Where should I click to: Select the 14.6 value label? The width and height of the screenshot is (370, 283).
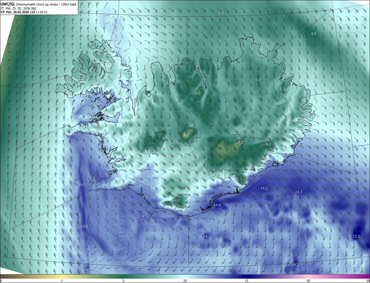[217, 205]
